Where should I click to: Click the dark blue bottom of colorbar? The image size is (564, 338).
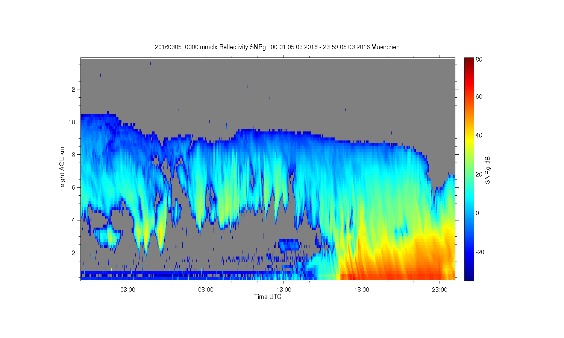pos(469,277)
